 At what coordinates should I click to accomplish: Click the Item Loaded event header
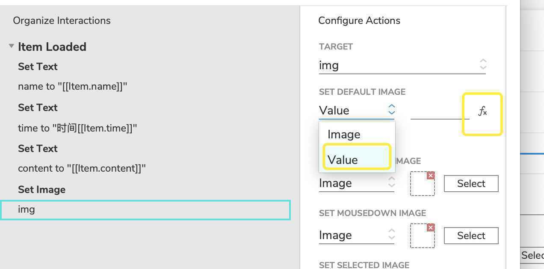pos(52,47)
